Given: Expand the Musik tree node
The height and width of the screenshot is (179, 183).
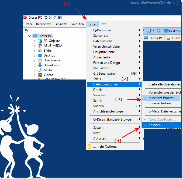Looking at the screenshot, I should [x=34, y=70].
